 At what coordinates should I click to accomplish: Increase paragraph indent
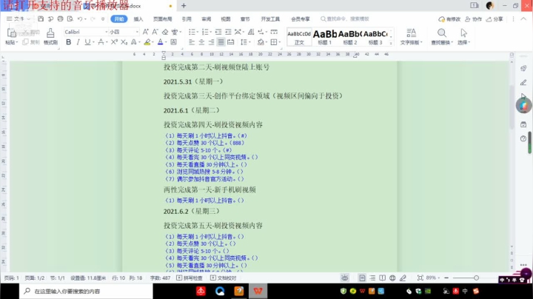pos(228,32)
